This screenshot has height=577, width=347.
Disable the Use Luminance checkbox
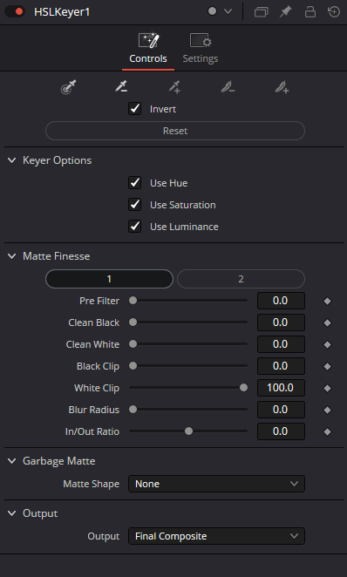pos(134,227)
